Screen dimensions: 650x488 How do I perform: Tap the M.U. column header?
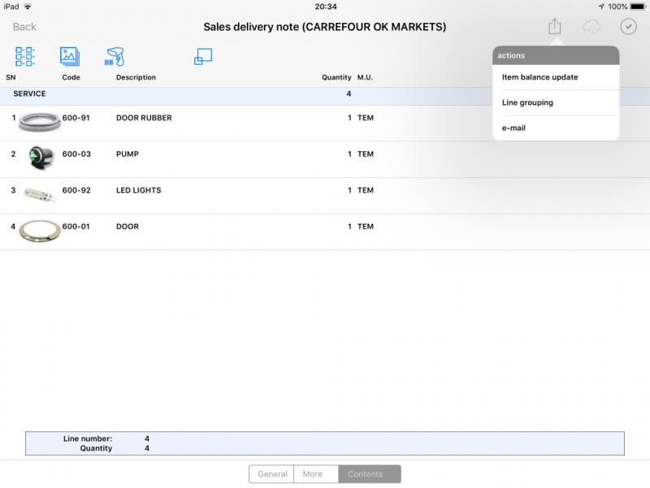[x=365, y=77]
